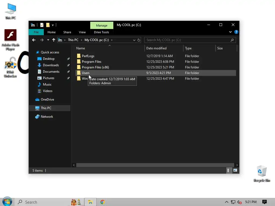The width and height of the screenshot is (275, 206).
Task: Click the Search My COOL pc field
Action: pyautogui.click(x=190, y=40)
